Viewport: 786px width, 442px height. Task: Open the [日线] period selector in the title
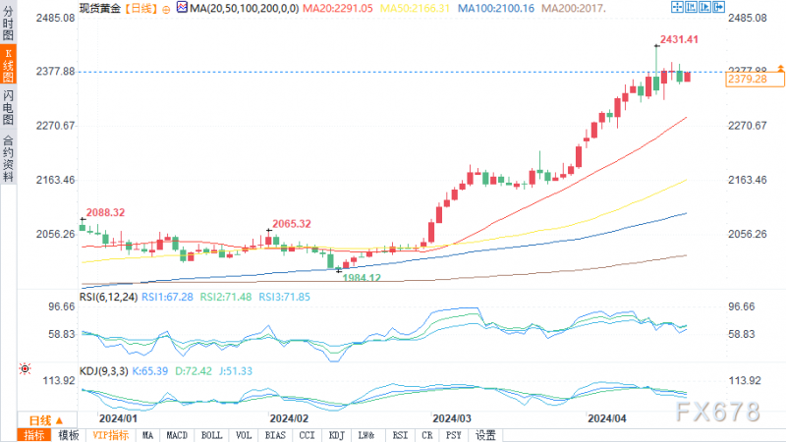click(140, 9)
